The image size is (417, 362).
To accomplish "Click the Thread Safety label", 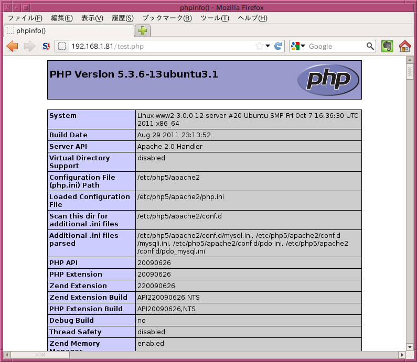I will tap(75, 332).
